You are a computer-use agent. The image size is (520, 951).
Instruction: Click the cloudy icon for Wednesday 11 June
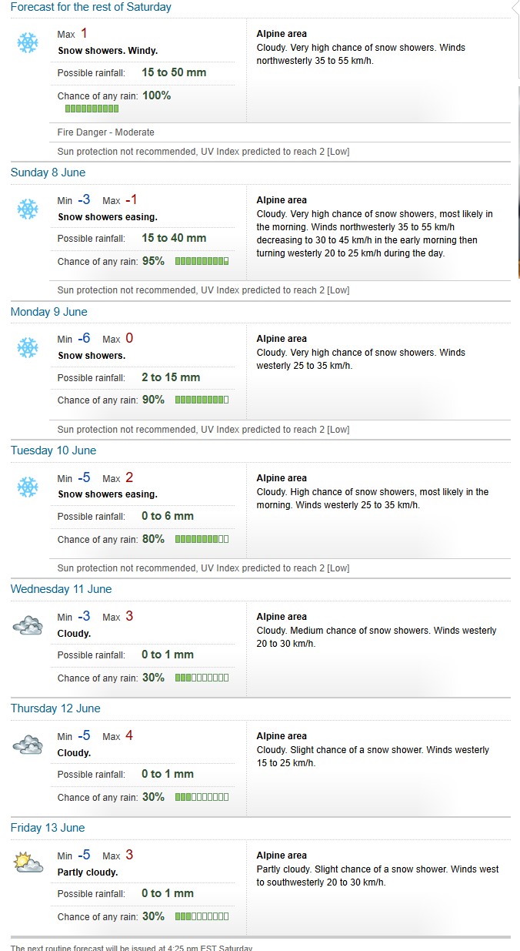(x=28, y=625)
